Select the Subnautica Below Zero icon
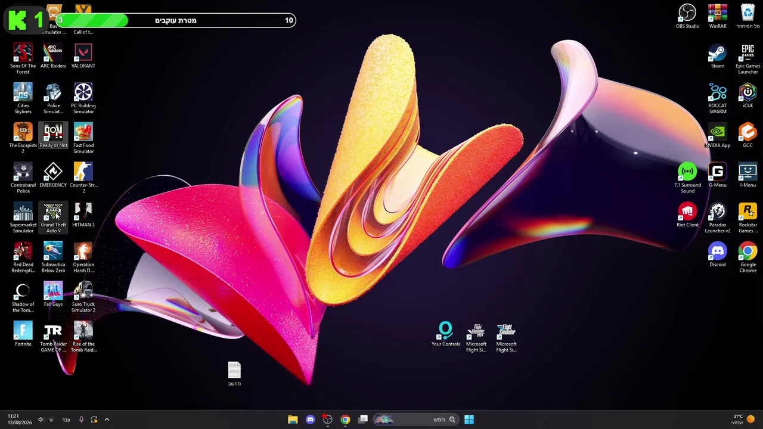The width and height of the screenshot is (763, 429). tap(53, 257)
